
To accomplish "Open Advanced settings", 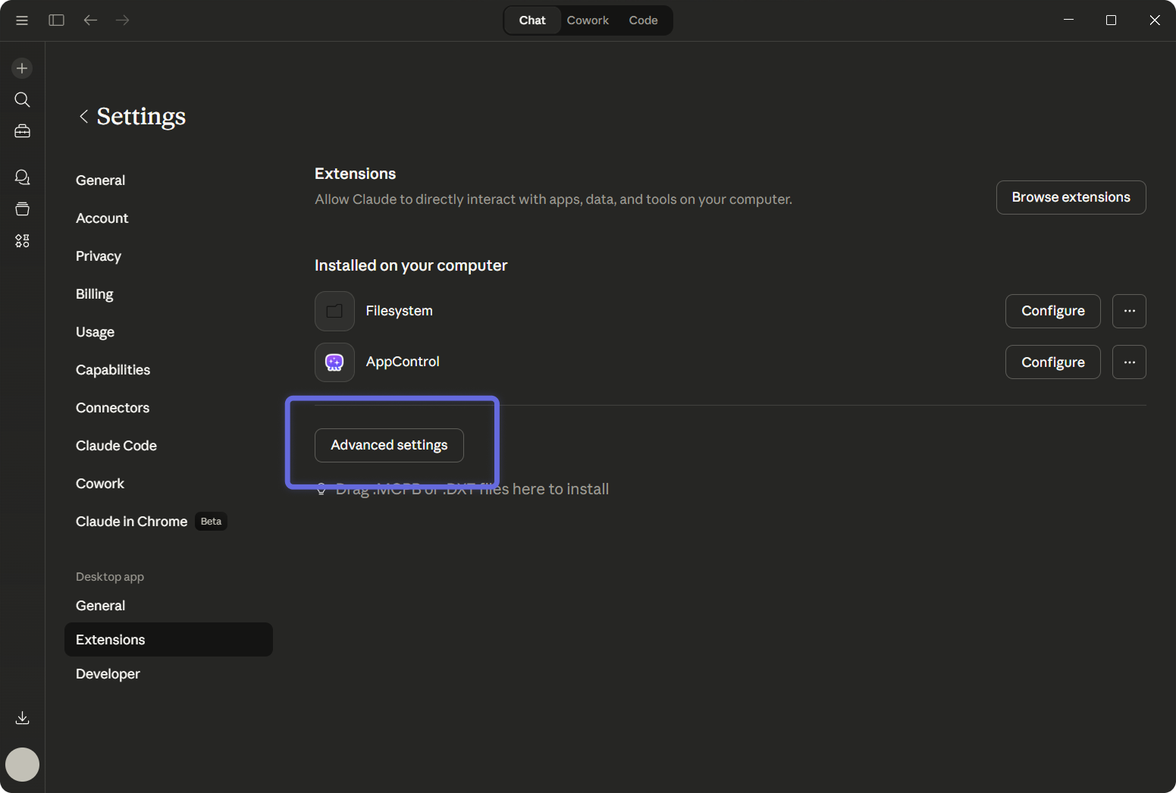I will coord(389,445).
